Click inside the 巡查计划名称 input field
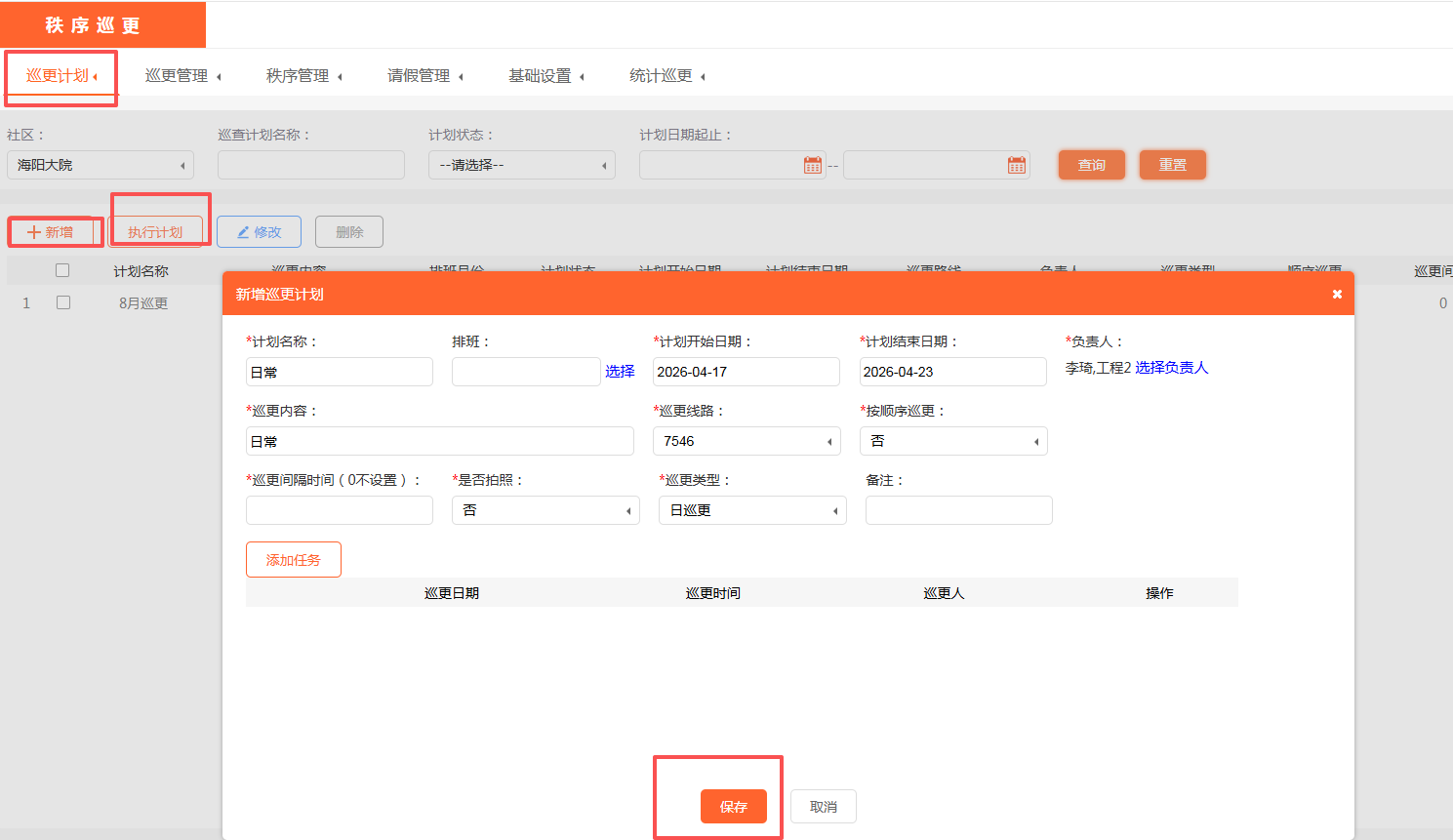1453x840 pixels. tap(310, 164)
